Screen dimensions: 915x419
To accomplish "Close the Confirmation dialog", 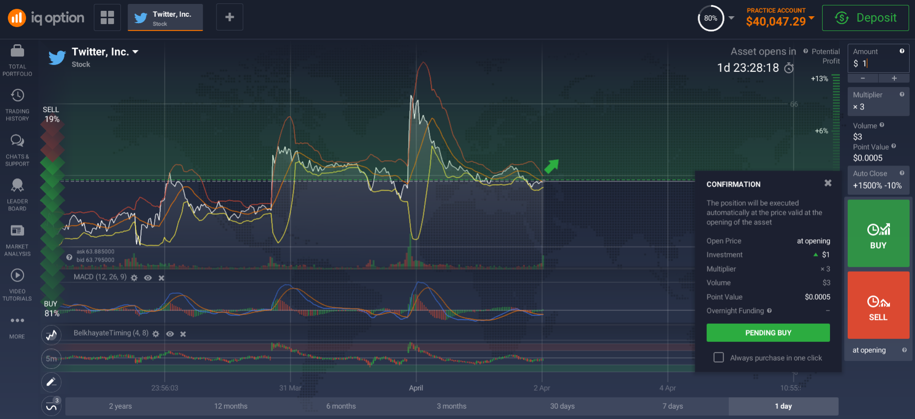I will pos(828,183).
